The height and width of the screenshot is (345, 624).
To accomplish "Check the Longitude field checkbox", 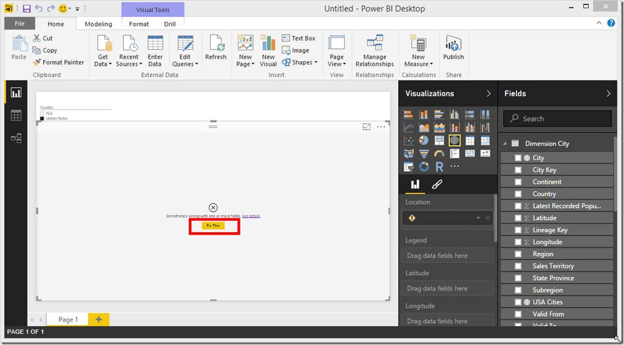I will [518, 242].
